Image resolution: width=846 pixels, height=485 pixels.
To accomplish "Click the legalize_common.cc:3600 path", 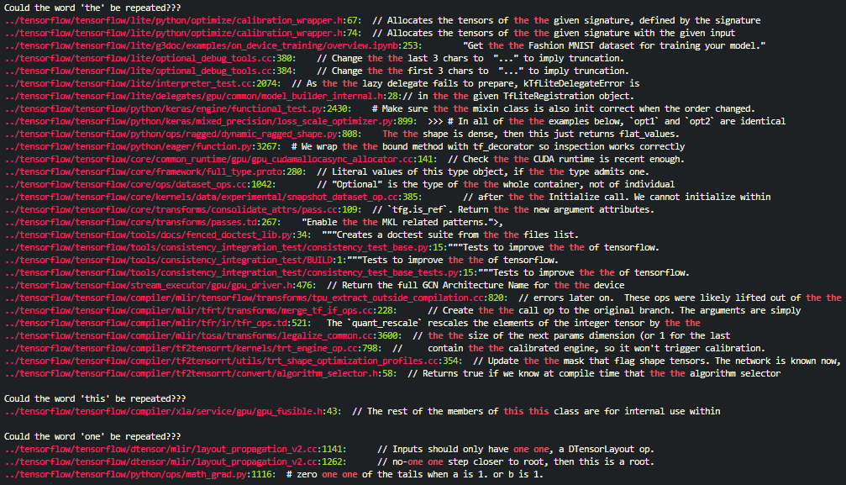I will pyautogui.click(x=202, y=335).
